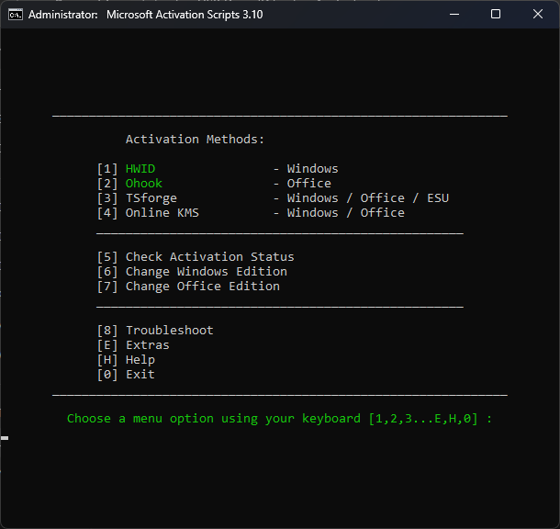Click the '[3]' option number

(x=107, y=197)
